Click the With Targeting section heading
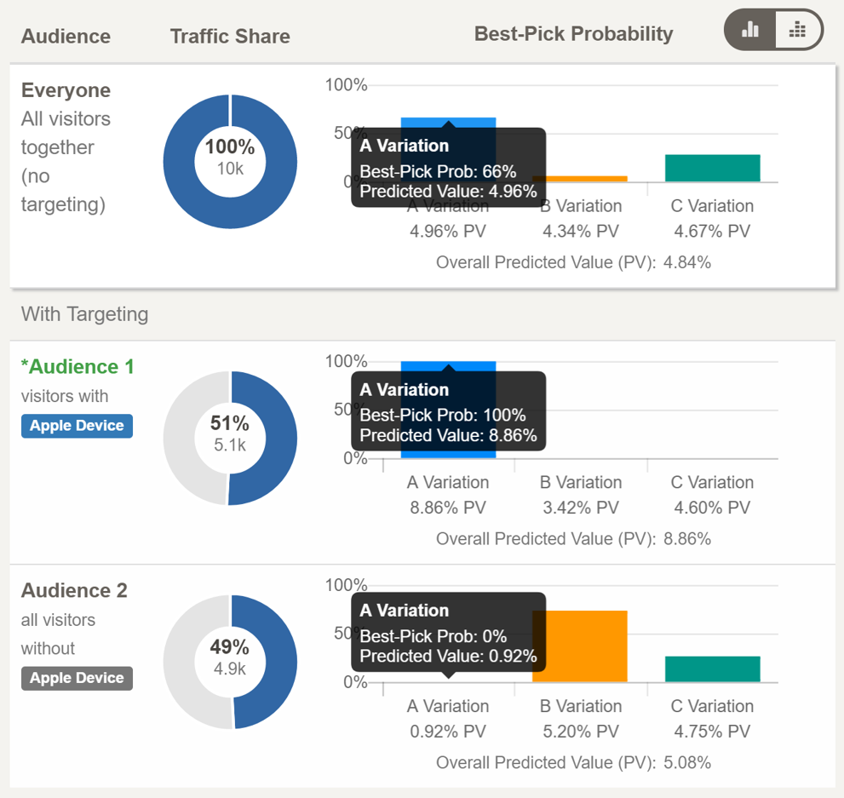Image resolution: width=844 pixels, height=798 pixels. (x=84, y=314)
